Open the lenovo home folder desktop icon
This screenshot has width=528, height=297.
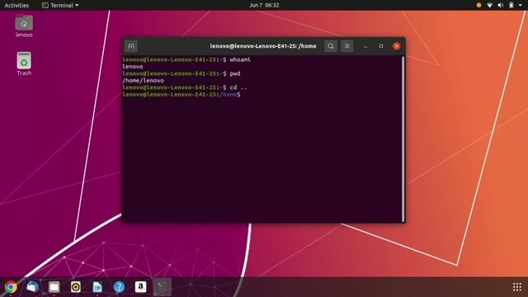click(24, 26)
